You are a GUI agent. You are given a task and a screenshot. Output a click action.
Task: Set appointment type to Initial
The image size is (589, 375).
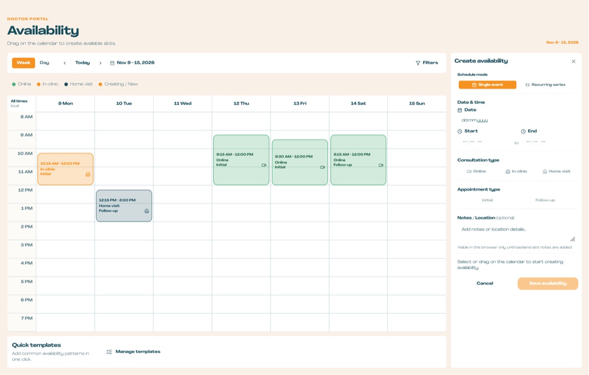click(487, 200)
